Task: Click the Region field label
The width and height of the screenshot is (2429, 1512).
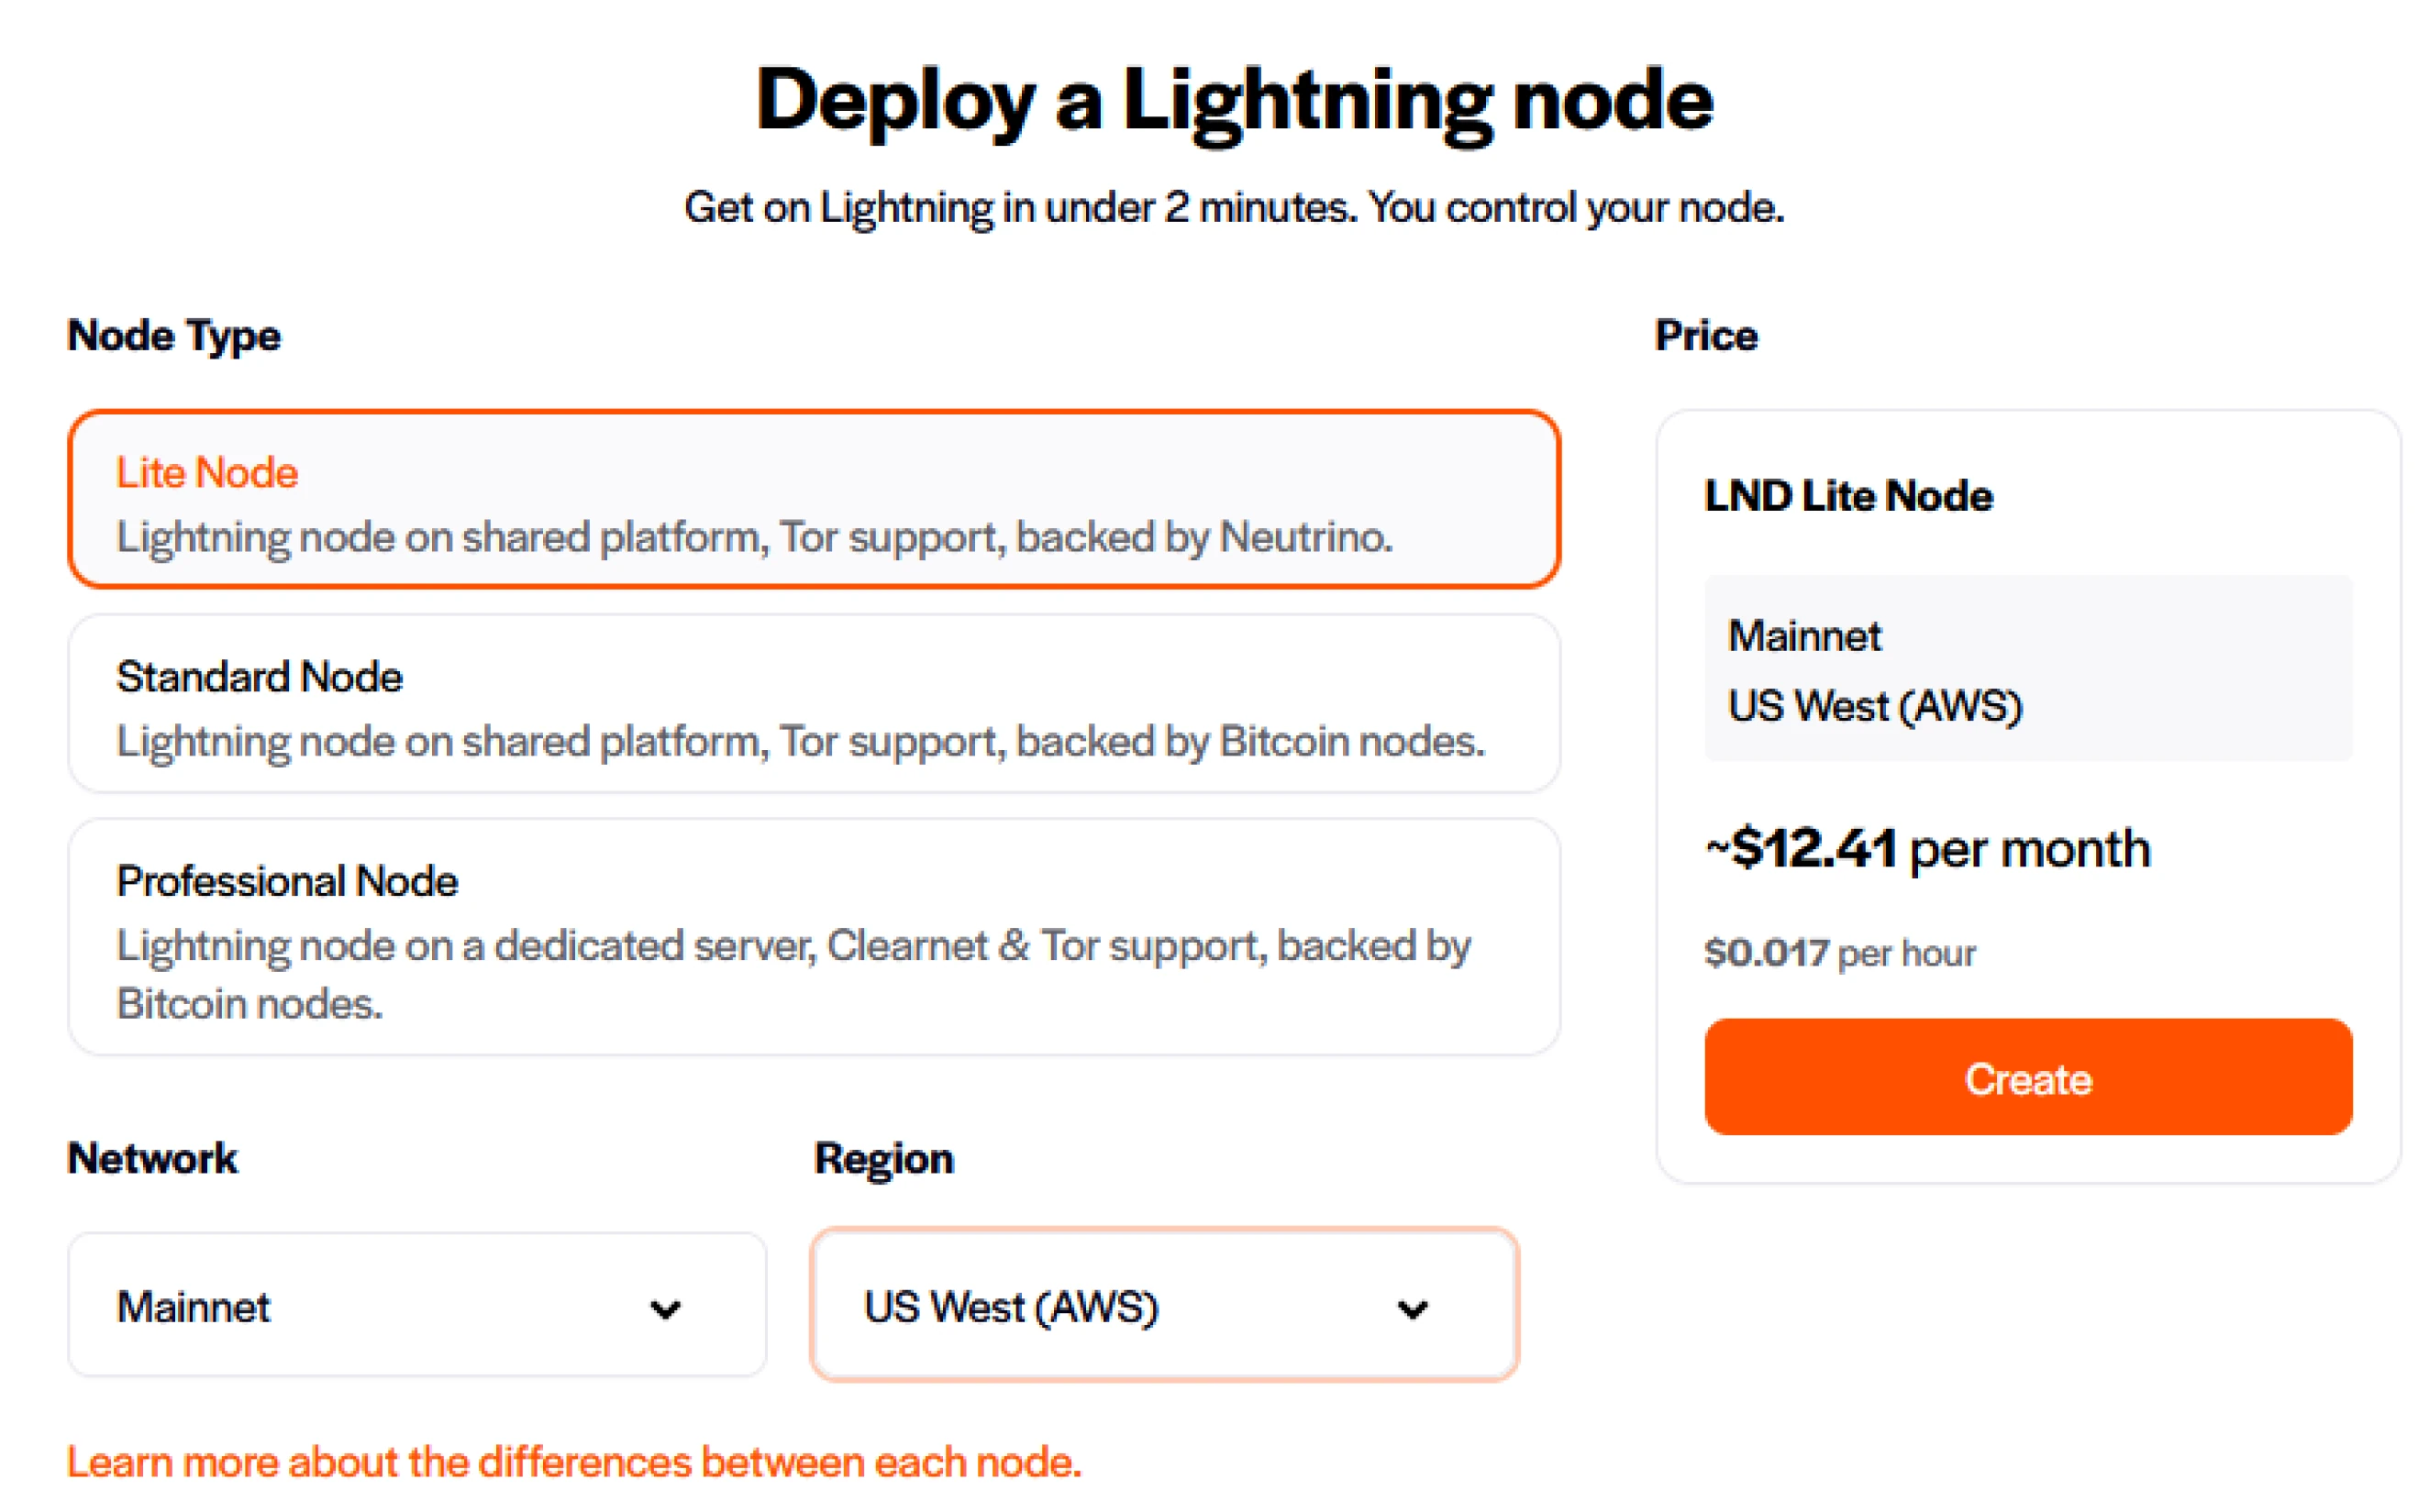Action: click(x=883, y=1159)
